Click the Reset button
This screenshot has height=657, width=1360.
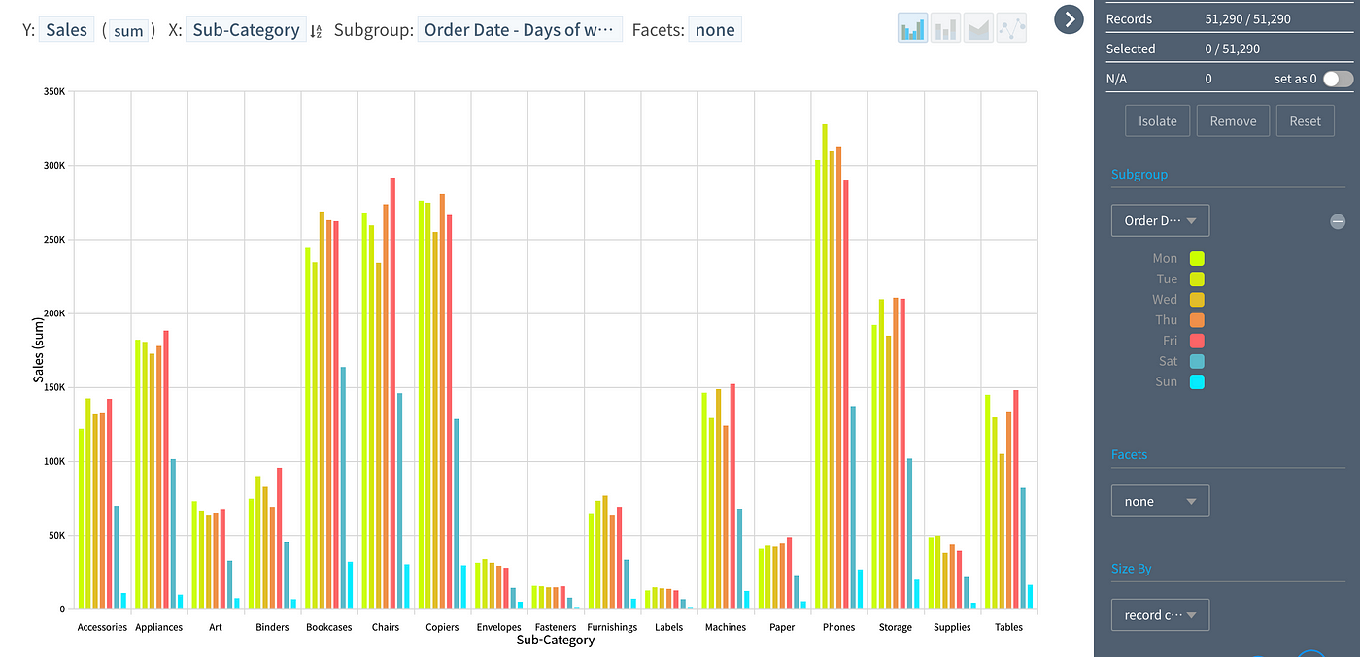pyautogui.click(x=1305, y=121)
